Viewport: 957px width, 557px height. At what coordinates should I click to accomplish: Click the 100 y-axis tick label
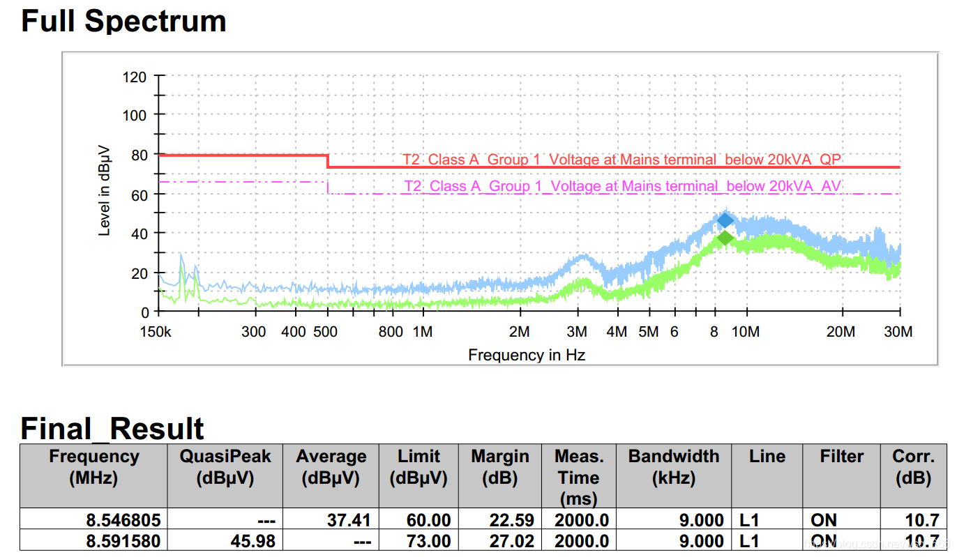pyautogui.click(x=135, y=115)
